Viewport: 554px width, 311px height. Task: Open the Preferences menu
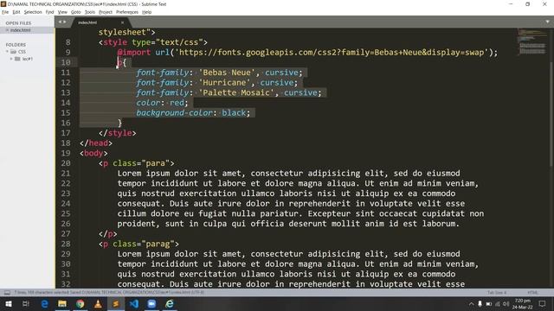click(127, 12)
